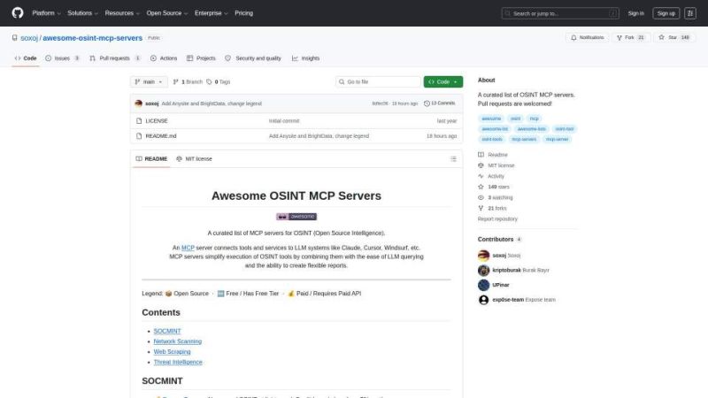View the 1 Branch link
The width and height of the screenshot is (708, 398).
pyautogui.click(x=188, y=81)
